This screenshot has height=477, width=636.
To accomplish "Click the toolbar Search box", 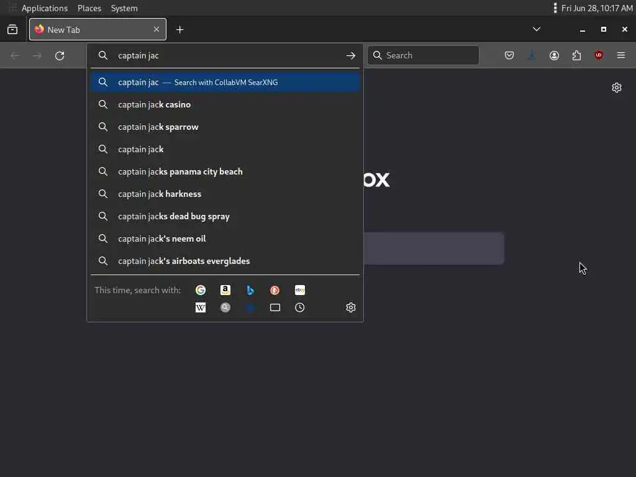I will coord(423,55).
